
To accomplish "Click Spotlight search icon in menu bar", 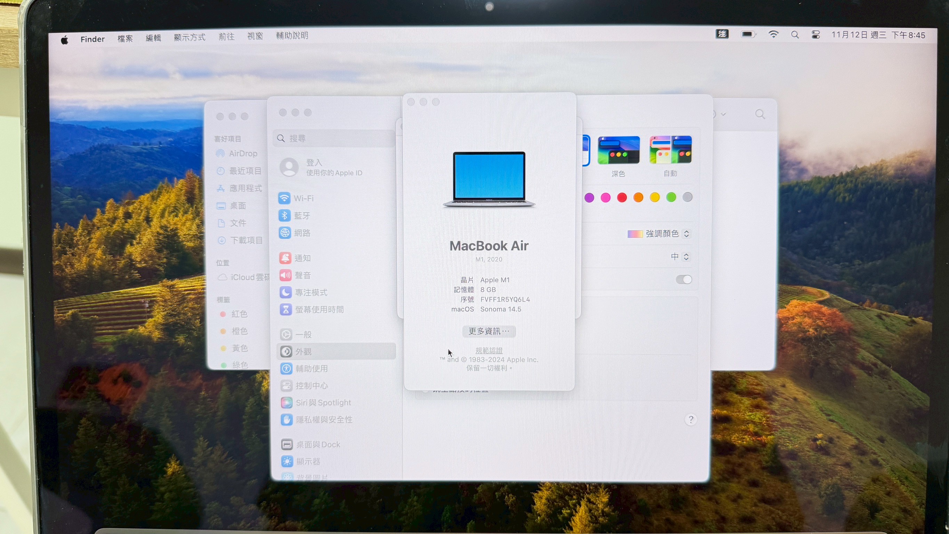I will pyautogui.click(x=795, y=35).
